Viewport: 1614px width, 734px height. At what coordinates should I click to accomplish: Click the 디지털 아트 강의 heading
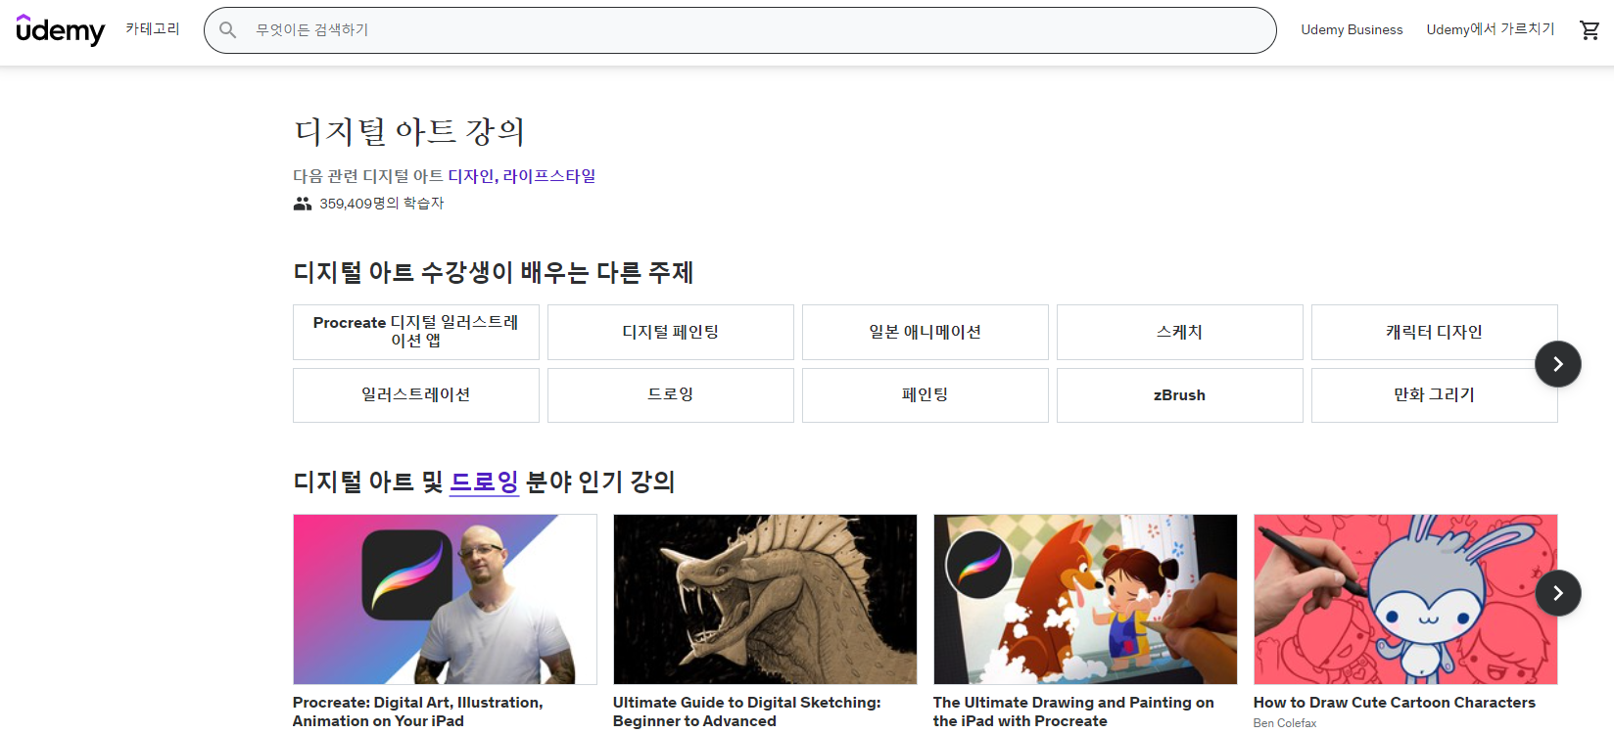click(x=409, y=131)
